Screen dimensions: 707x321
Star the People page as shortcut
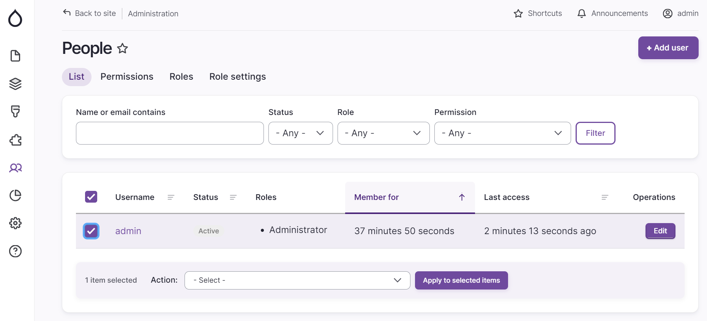122,49
